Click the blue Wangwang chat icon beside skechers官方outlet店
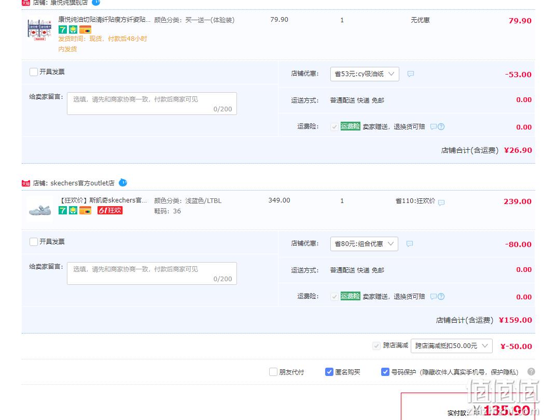544x420 pixels. [123, 182]
